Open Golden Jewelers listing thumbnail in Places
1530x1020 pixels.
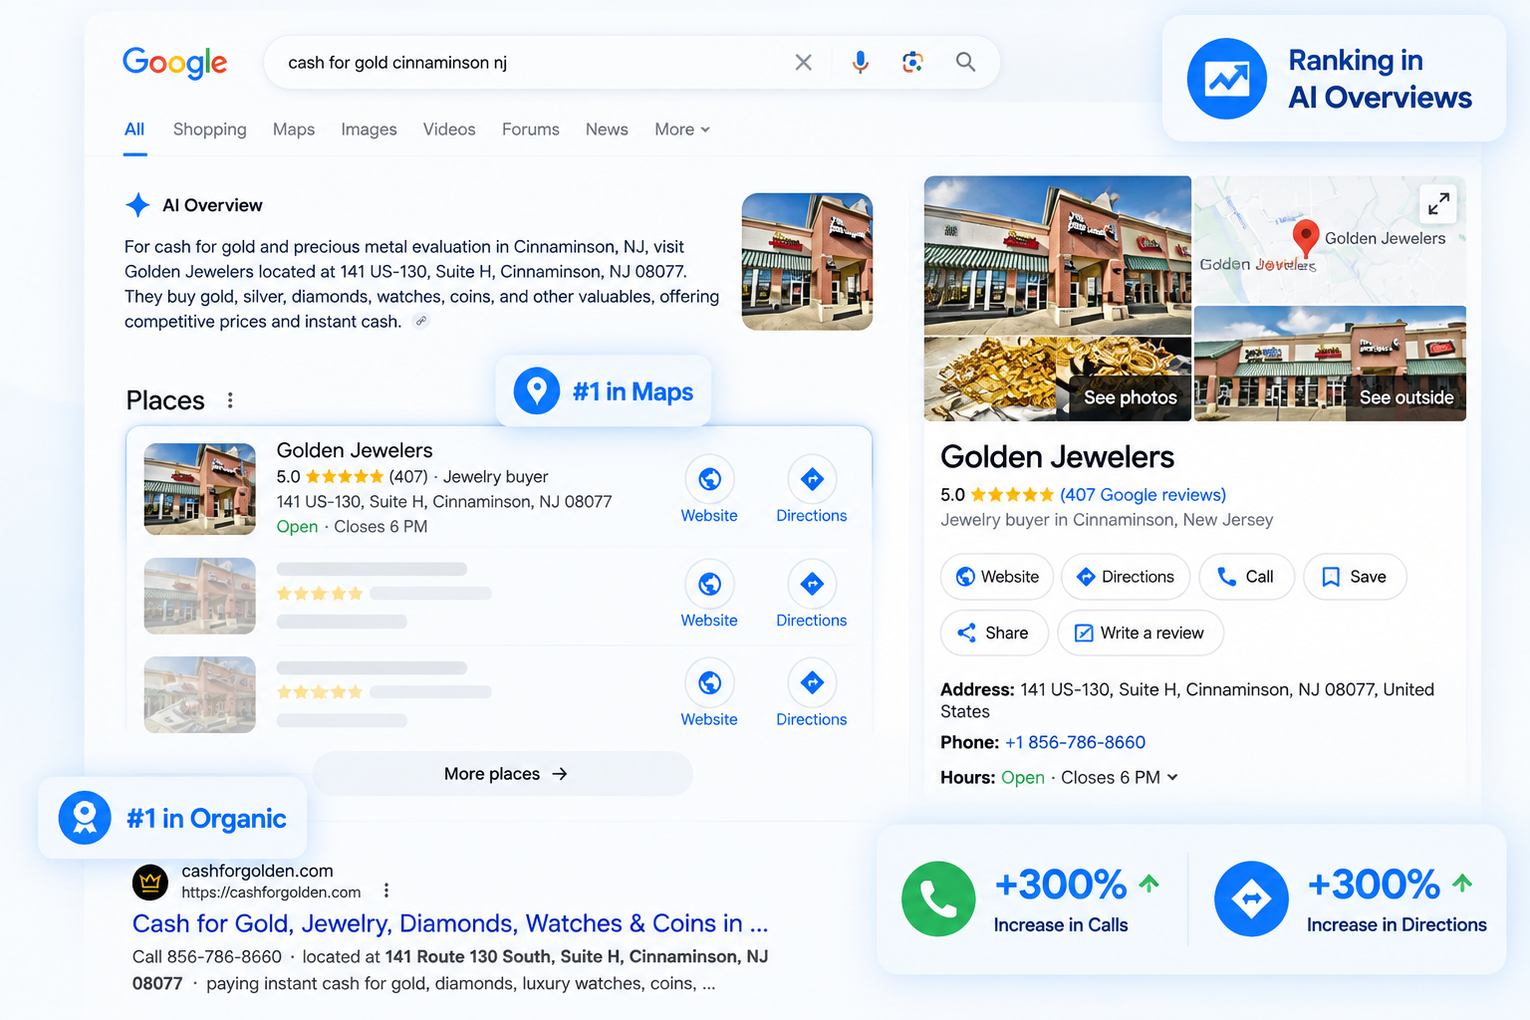point(199,489)
